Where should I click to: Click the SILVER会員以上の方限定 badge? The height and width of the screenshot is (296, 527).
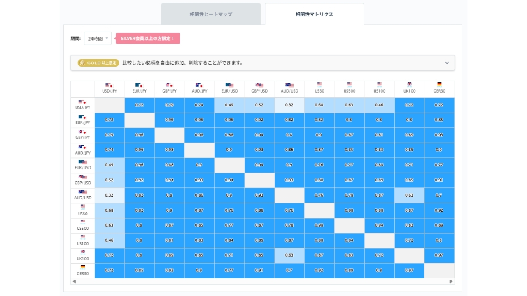tap(148, 38)
